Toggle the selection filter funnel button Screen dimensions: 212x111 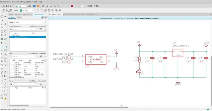tap(11, 10)
